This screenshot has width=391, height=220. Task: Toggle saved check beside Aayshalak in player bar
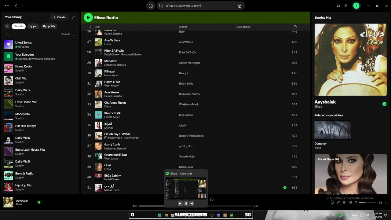coord(39,202)
